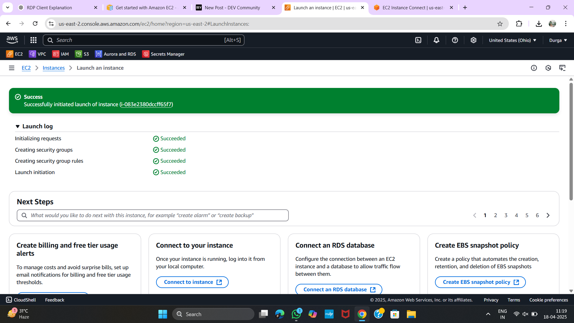Open the VPC favorite shortcut
Viewport: 574px width, 323px height.
coord(37,54)
